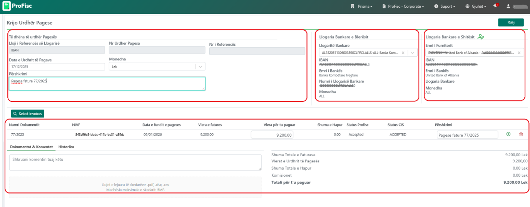Click the edit supplier icon beside Llogaria Bankare e Shitësit
Image resolution: width=530 pixels, height=207 pixels.
point(480,37)
